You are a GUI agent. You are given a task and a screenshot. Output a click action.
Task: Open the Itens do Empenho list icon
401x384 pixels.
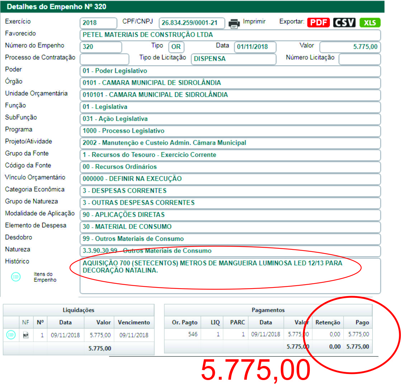point(16,277)
